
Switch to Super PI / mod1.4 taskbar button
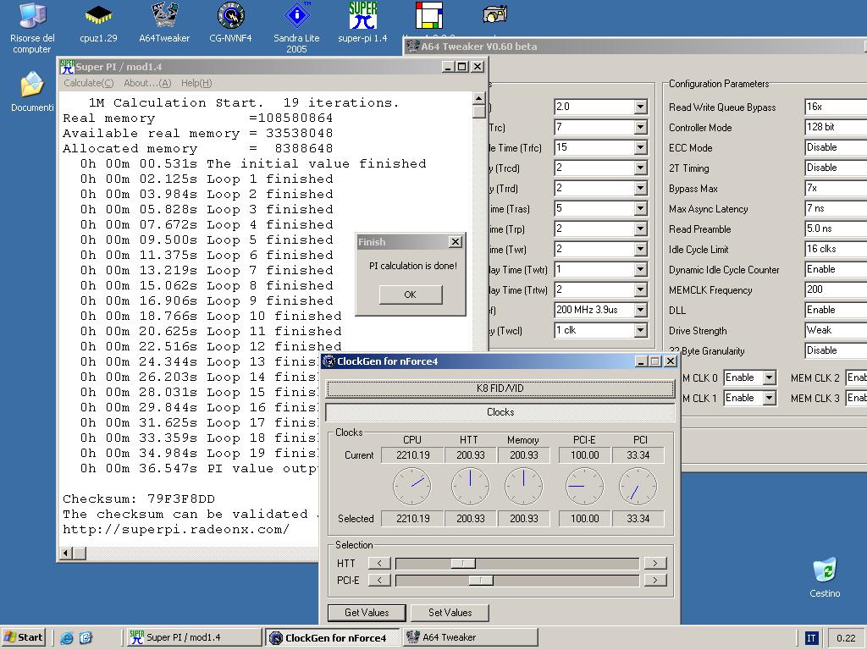pyautogui.click(x=193, y=637)
